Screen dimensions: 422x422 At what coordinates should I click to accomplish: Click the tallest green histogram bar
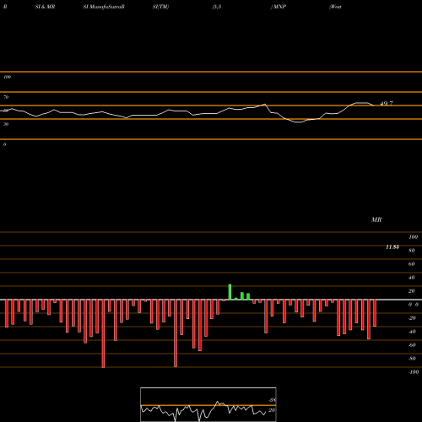(x=230, y=292)
